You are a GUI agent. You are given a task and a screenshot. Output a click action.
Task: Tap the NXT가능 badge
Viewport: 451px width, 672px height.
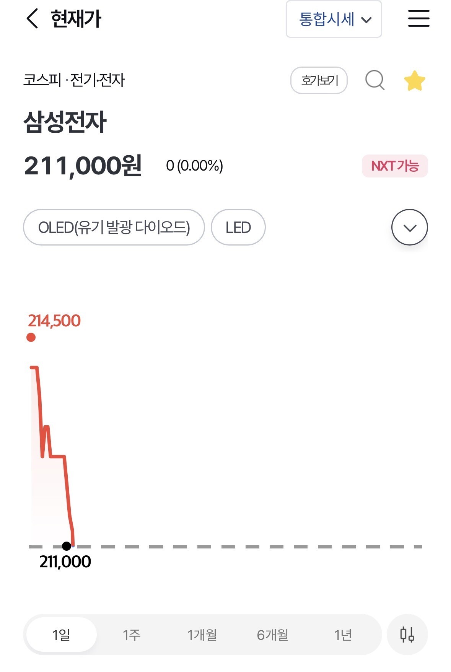point(395,166)
